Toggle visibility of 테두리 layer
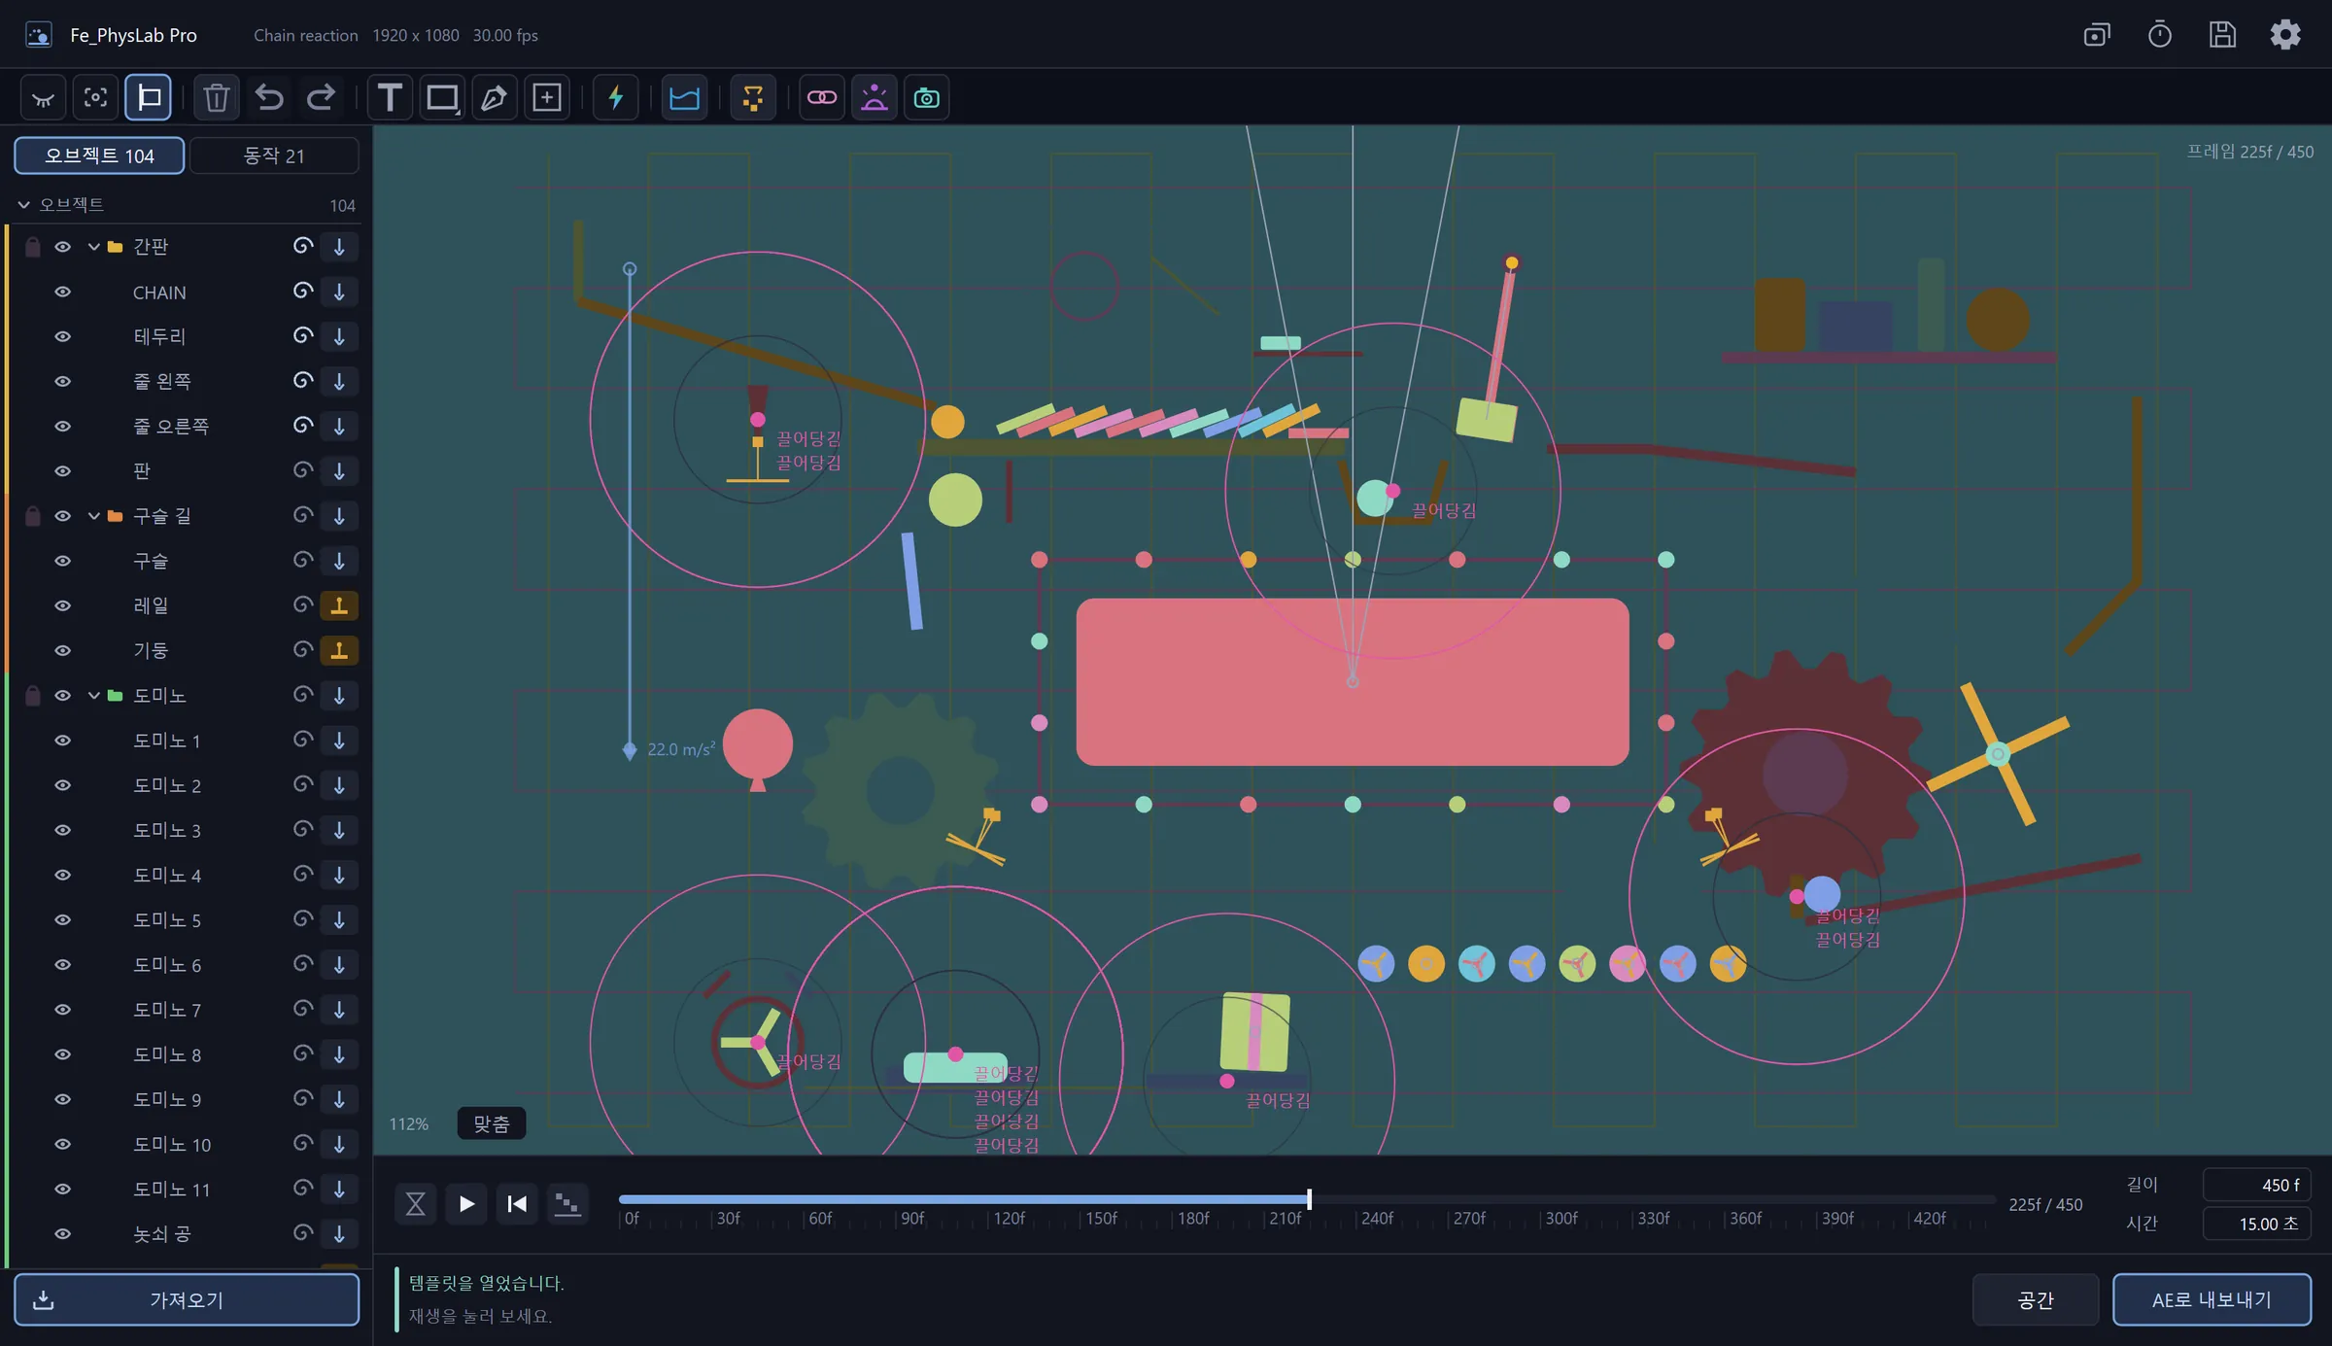 62,336
